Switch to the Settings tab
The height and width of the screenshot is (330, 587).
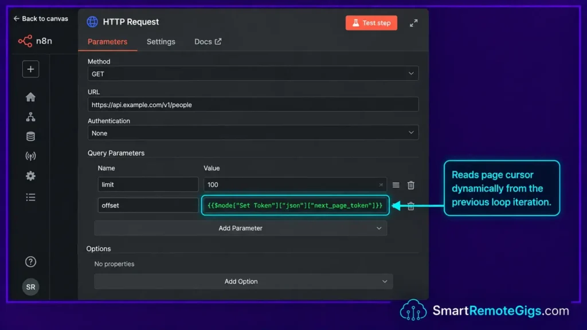coord(161,41)
